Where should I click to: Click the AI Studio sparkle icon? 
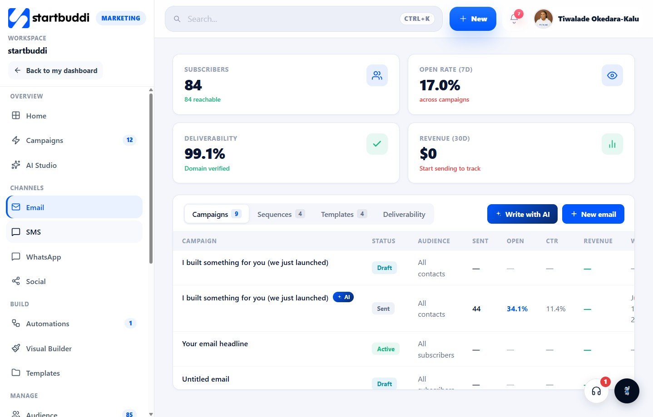pos(16,165)
